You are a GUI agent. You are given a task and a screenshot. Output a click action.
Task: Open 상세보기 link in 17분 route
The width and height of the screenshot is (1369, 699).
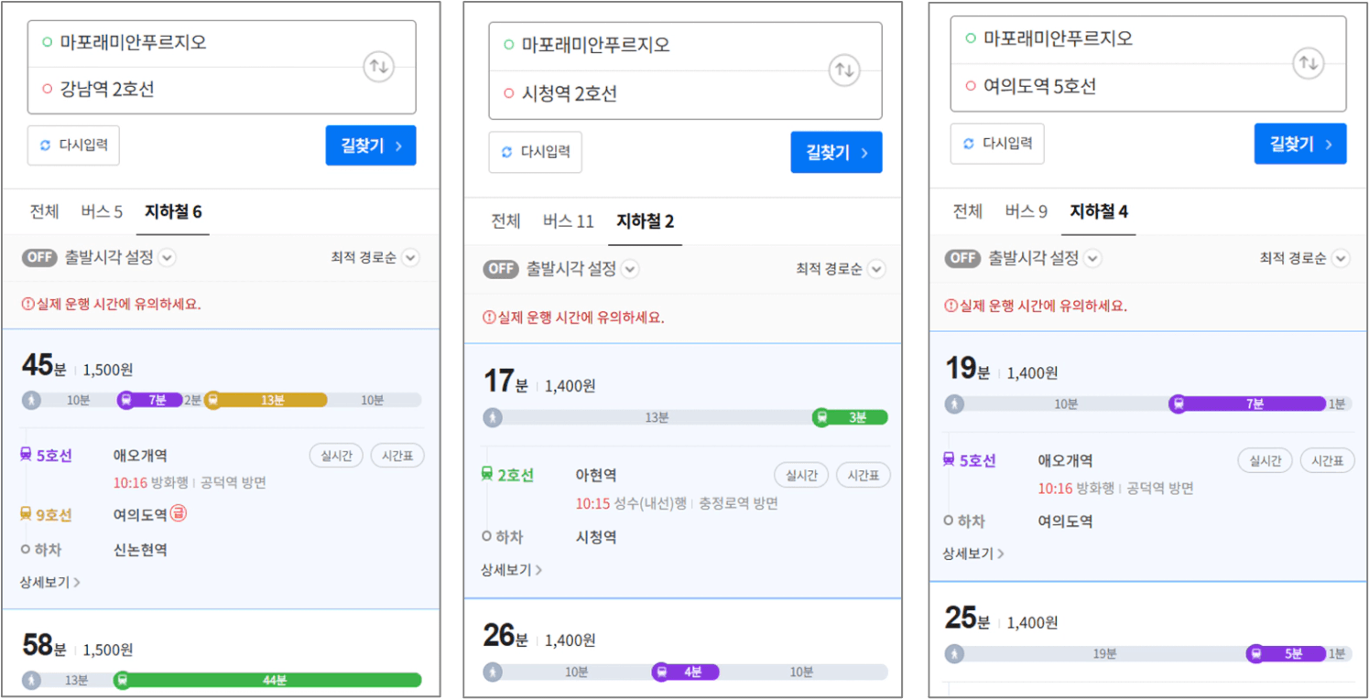pyautogui.click(x=512, y=569)
